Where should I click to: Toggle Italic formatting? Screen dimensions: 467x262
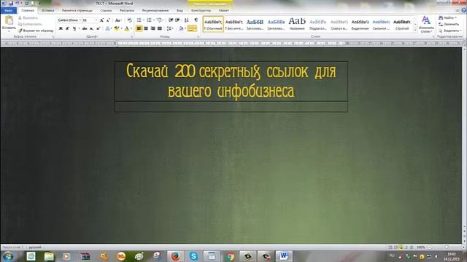coord(67,28)
